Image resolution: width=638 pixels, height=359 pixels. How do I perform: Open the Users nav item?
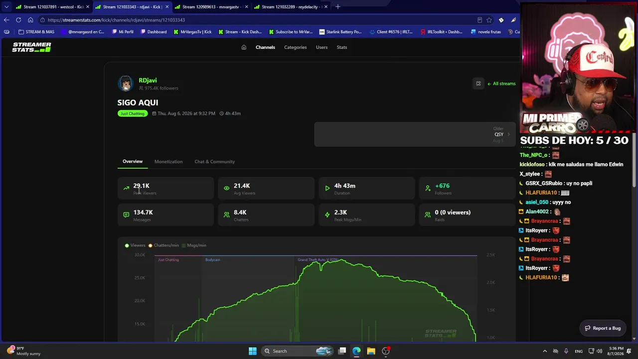pos(321,47)
